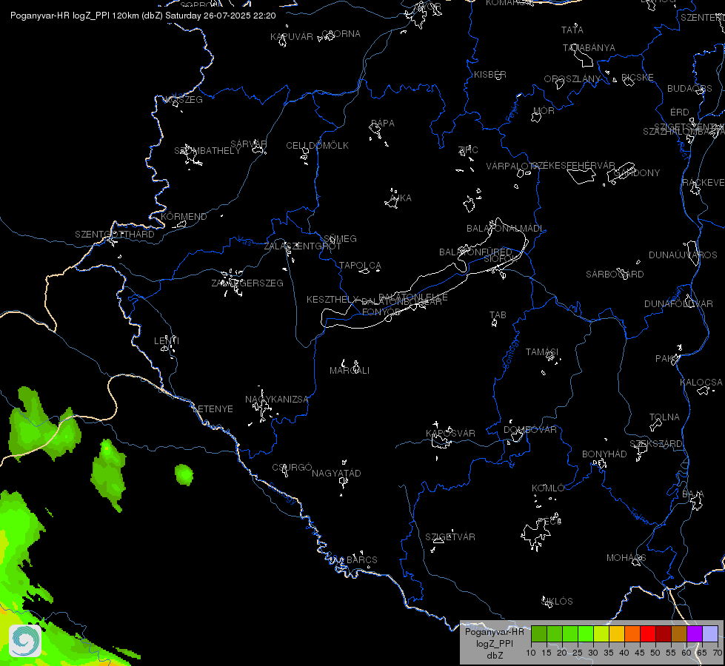Click the 'Poganyvar-HR' legend title

494,632
